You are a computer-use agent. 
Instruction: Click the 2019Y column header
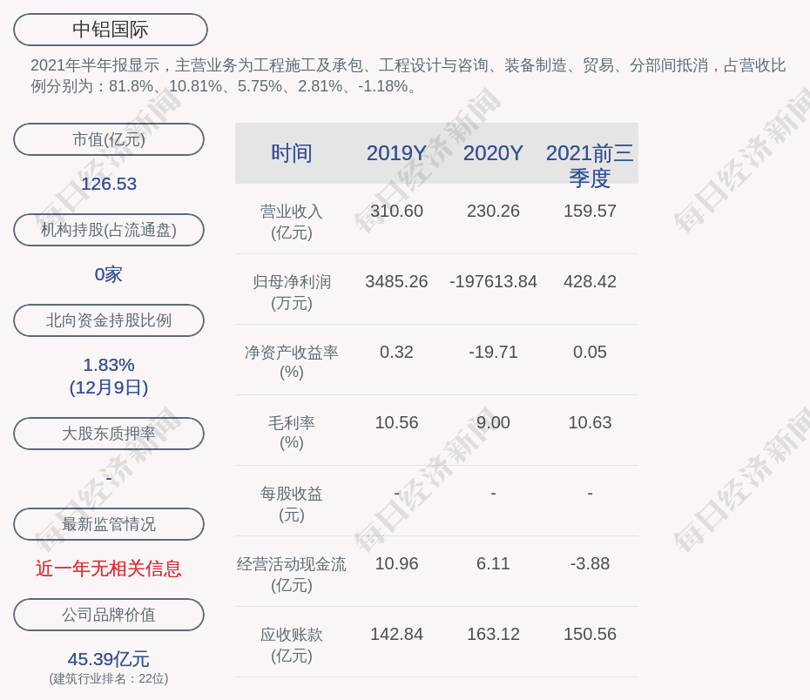click(x=397, y=153)
